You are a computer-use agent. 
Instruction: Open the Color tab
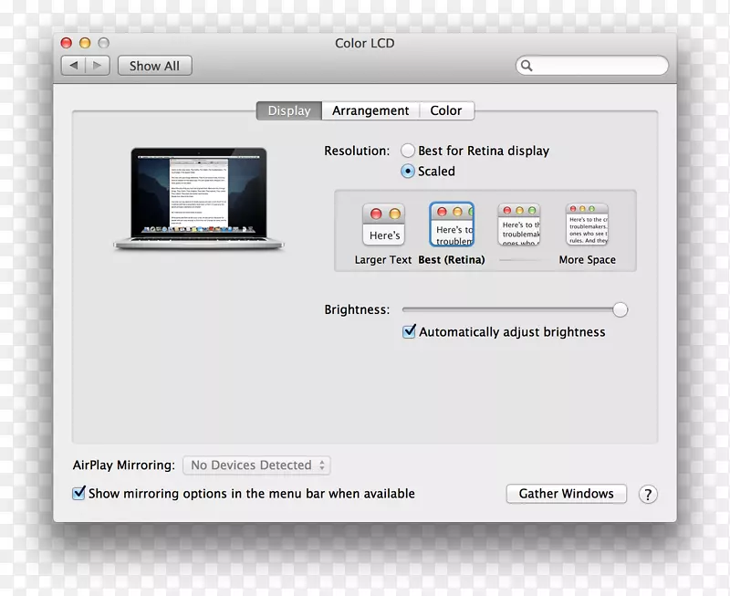point(446,110)
